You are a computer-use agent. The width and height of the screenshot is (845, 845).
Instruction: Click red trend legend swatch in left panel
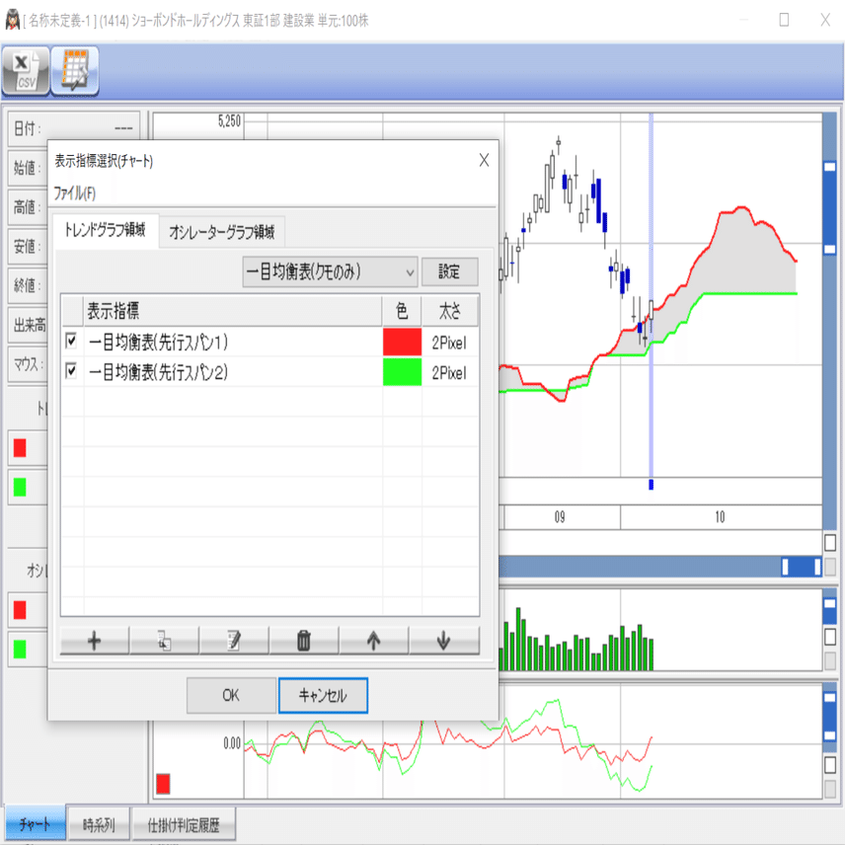point(20,448)
